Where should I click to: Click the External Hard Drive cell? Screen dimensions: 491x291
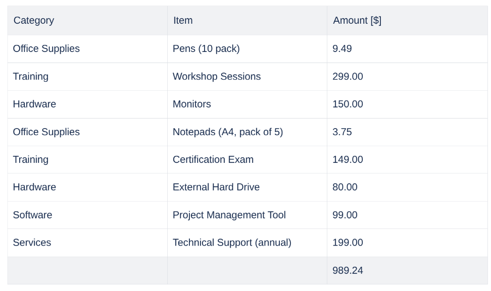[x=216, y=188]
